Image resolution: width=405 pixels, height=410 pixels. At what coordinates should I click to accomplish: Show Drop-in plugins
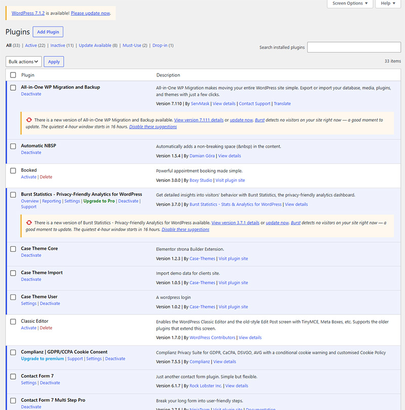tap(160, 45)
